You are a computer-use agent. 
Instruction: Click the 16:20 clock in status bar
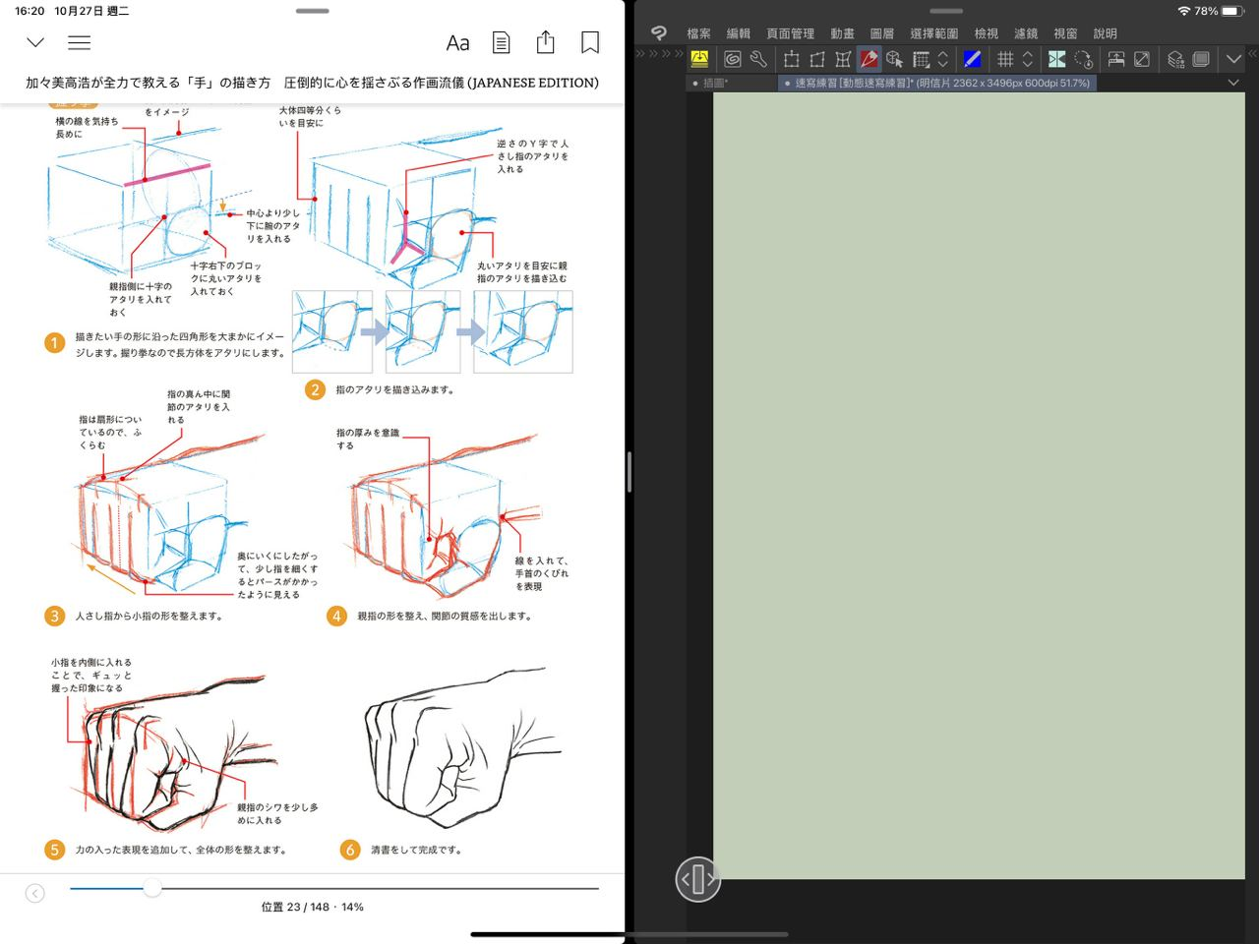click(30, 11)
